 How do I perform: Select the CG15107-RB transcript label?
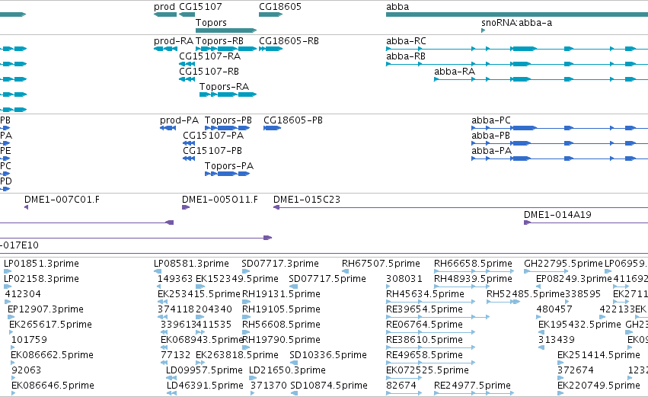point(209,72)
